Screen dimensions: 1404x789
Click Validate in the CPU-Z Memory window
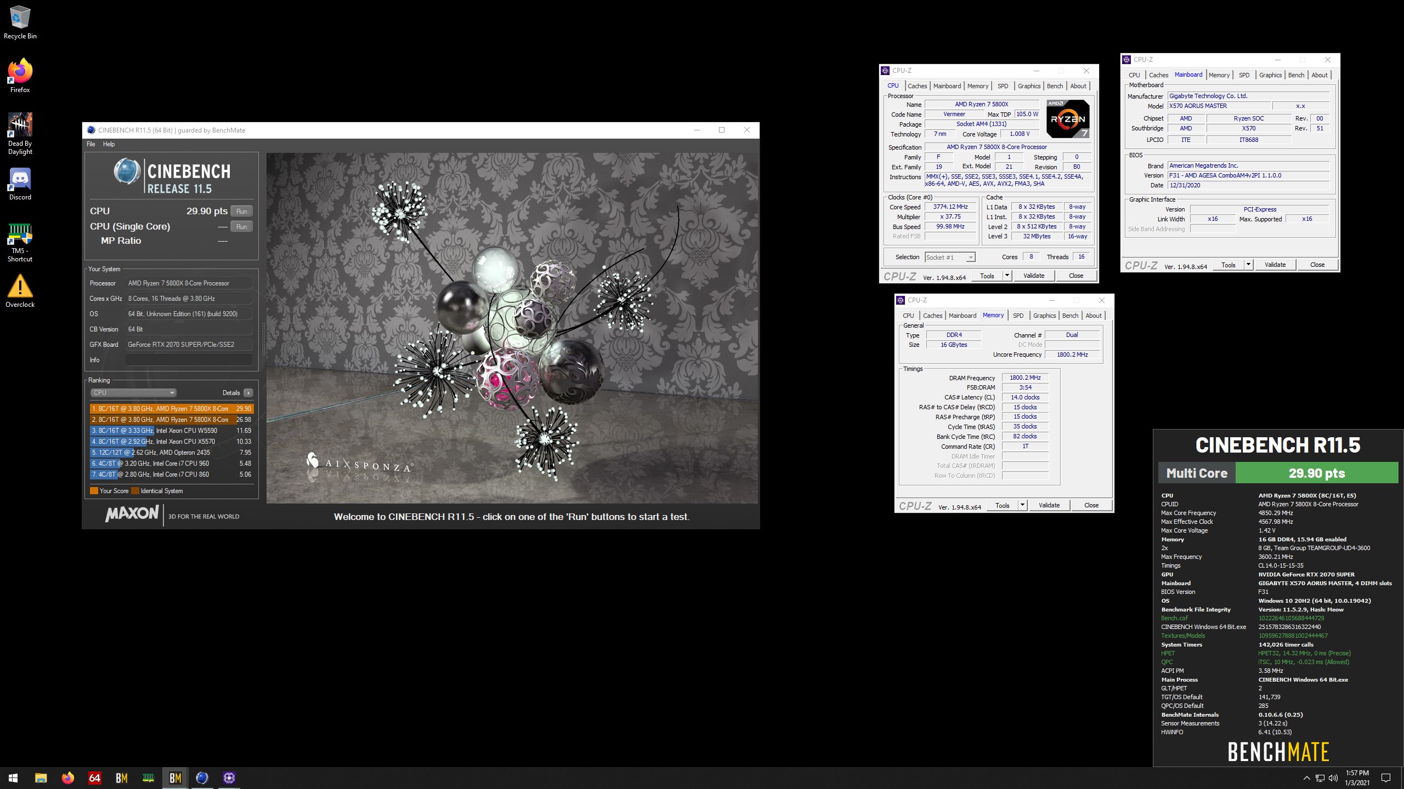pyautogui.click(x=1049, y=506)
